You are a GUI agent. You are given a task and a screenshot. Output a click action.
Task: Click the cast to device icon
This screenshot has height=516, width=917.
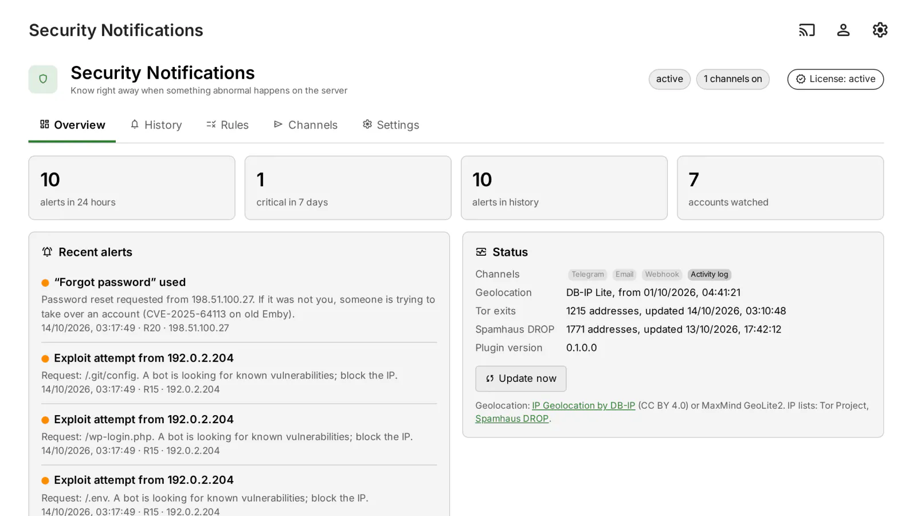[806, 30]
